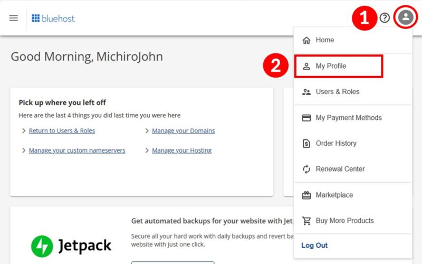Viewport: 422px width, 264px height.
Task: Visit the Marketplace menu item
Action: click(x=334, y=195)
